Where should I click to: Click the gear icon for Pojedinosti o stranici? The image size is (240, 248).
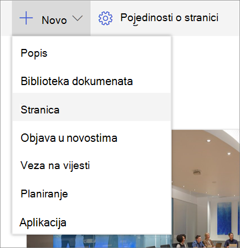point(105,18)
